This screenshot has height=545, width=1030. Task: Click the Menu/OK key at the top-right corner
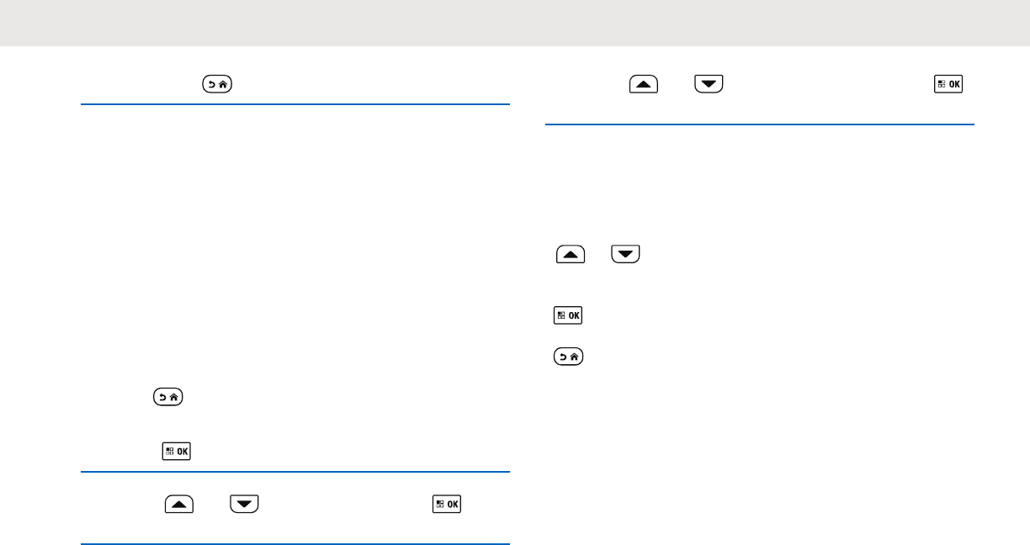pyautogui.click(x=948, y=84)
